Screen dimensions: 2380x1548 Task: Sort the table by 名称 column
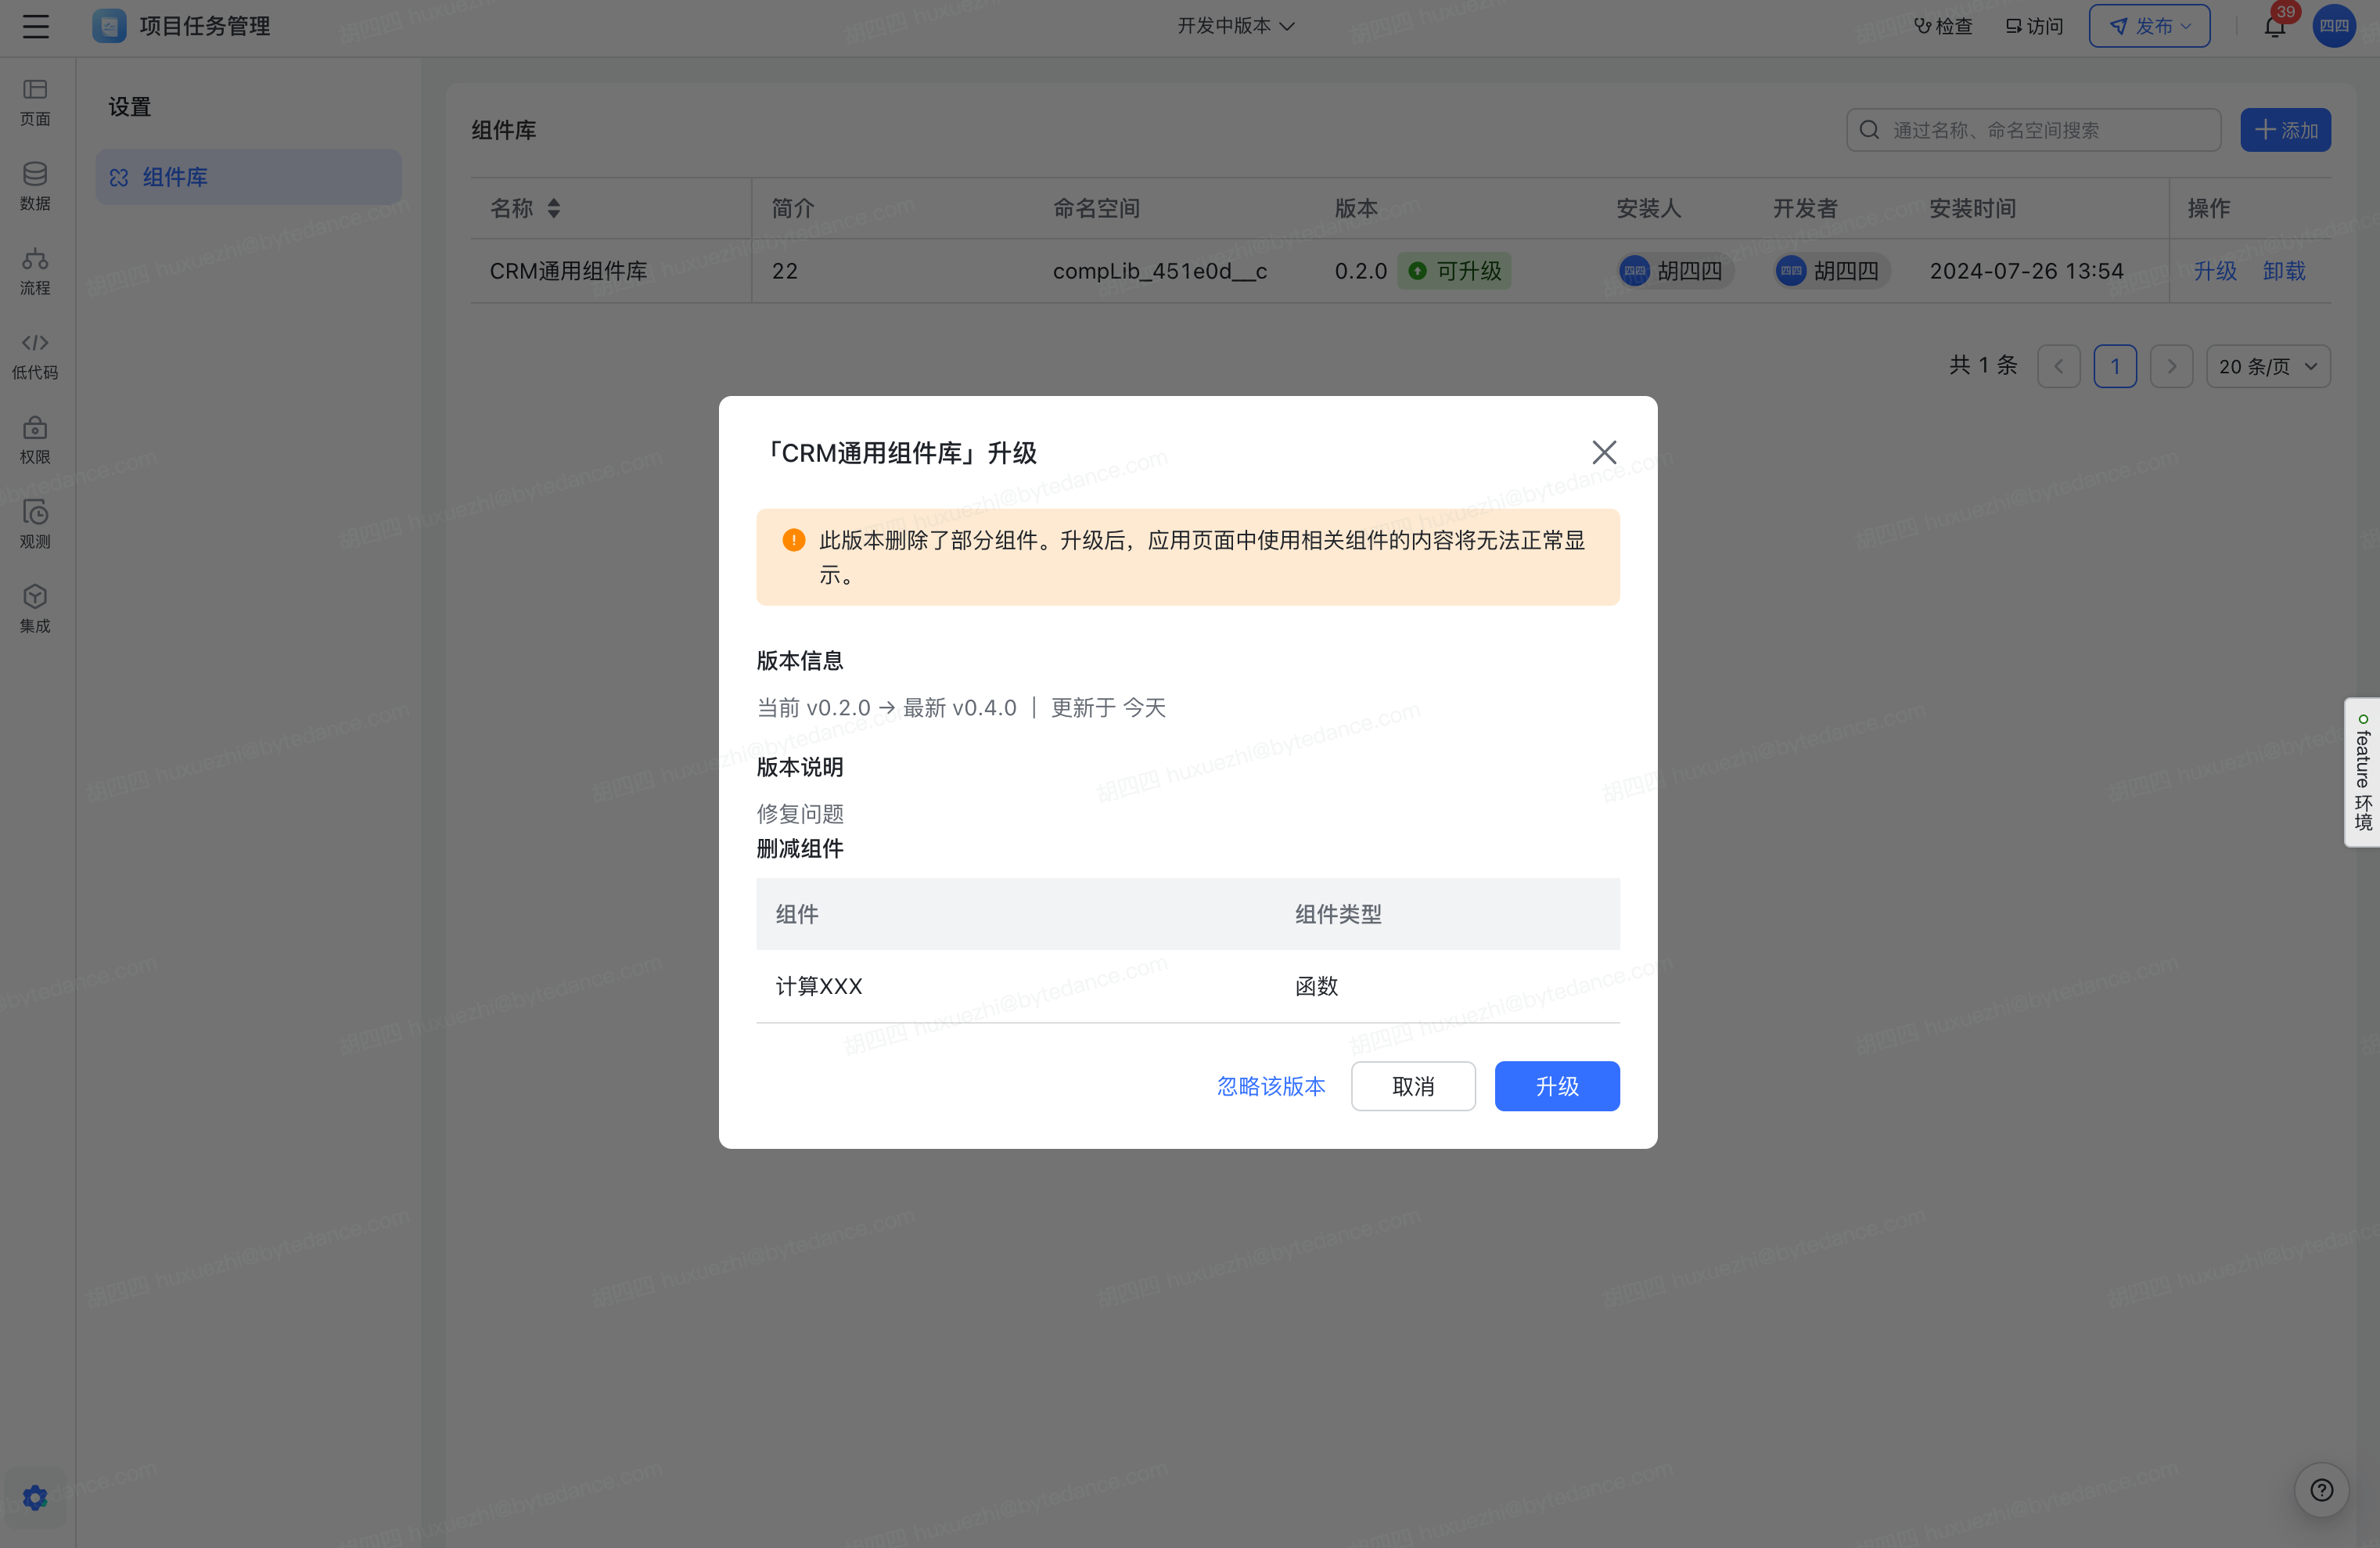[554, 208]
